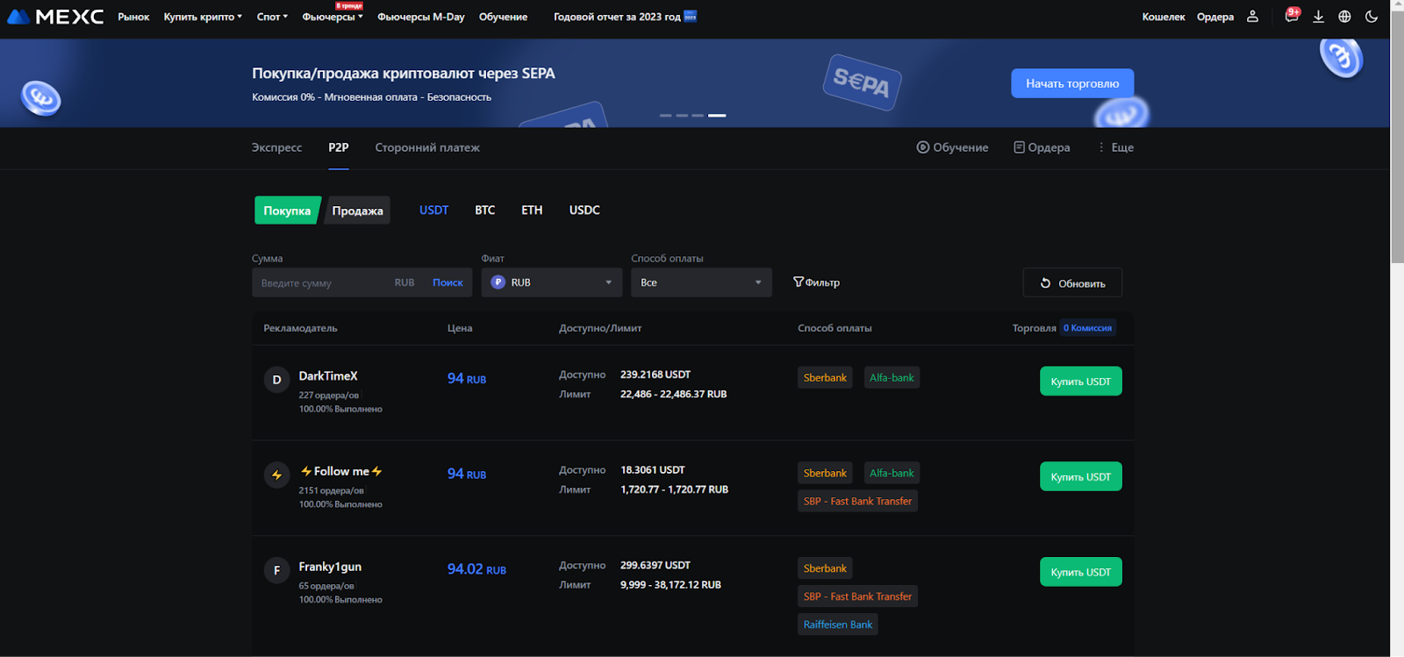1404x657 pixels.
Task: Click the MEXC logo
Action: 55,17
